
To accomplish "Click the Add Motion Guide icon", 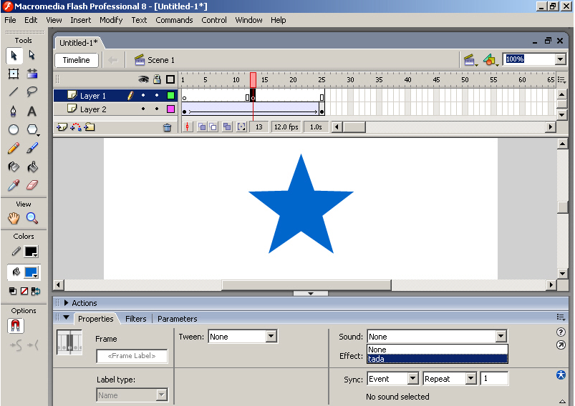I will pos(76,127).
